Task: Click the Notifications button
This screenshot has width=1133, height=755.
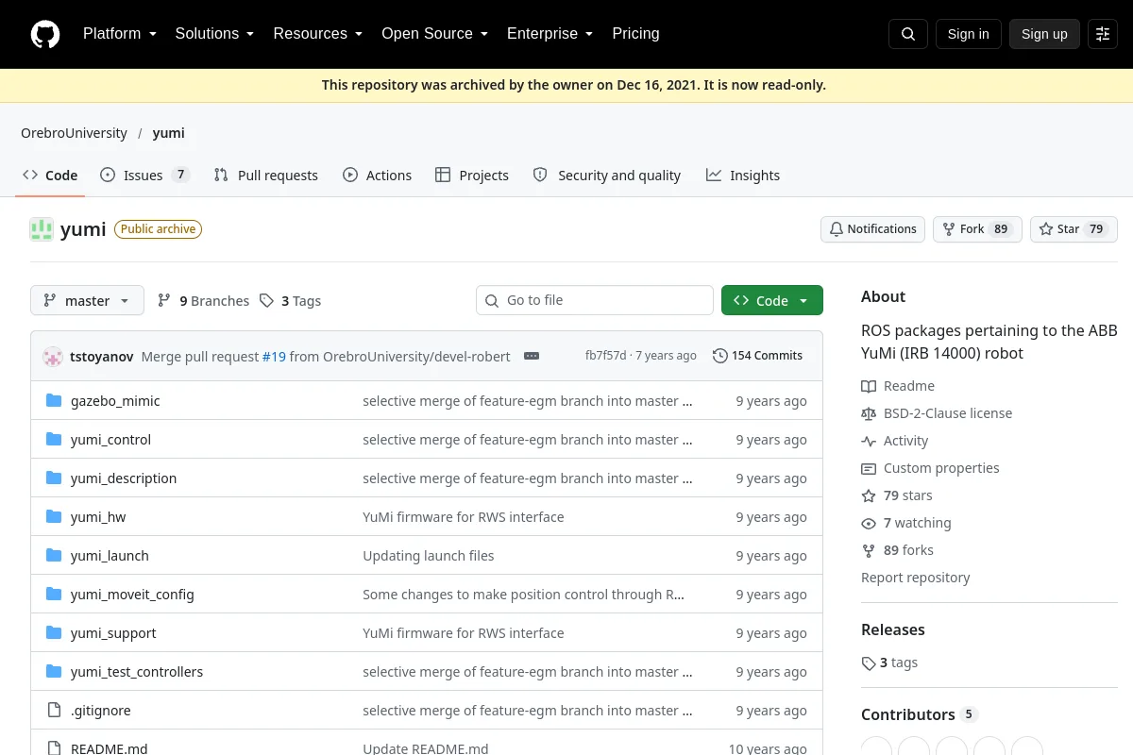Action: tap(872, 229)
